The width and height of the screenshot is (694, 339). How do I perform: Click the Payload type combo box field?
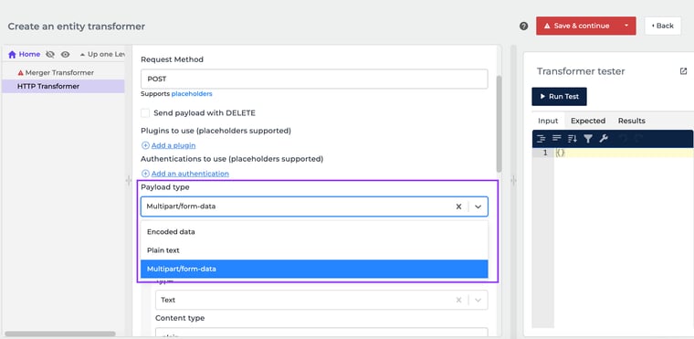coord(314,207)
